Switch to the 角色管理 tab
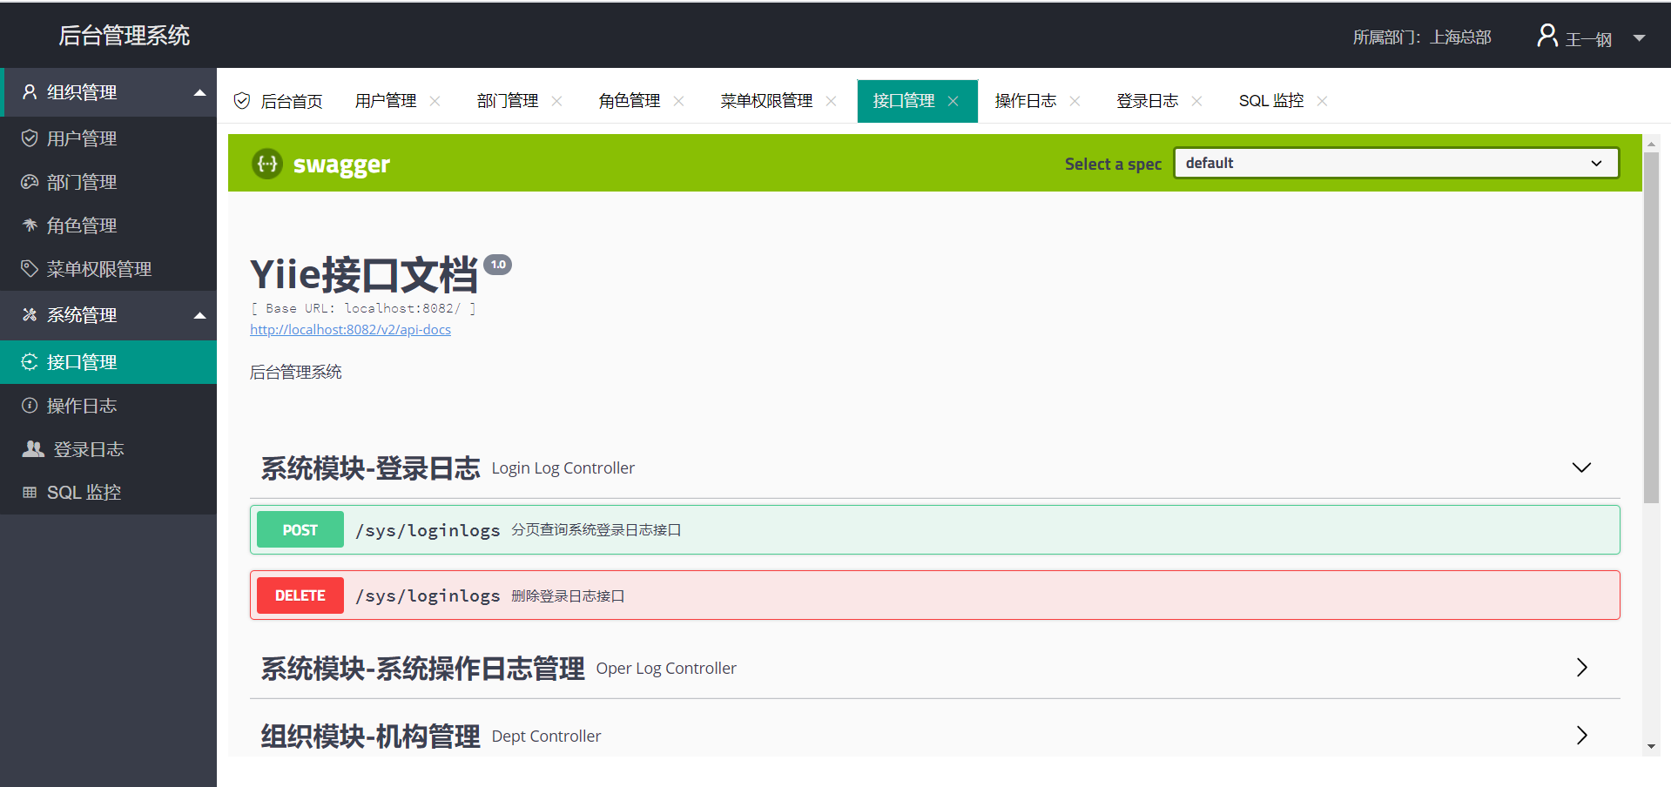The width and height of the screenshot is (1671, 787). (630, 101)
